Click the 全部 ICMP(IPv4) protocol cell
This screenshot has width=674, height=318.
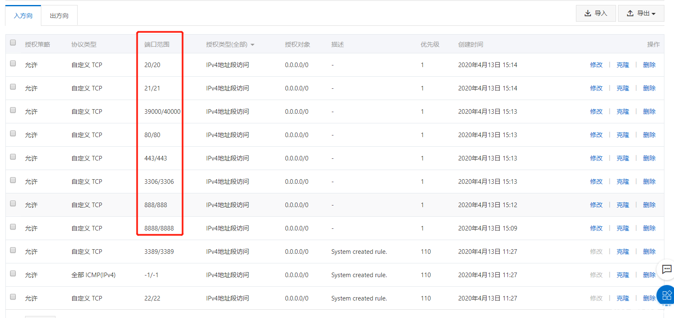[x=93, y=275]
